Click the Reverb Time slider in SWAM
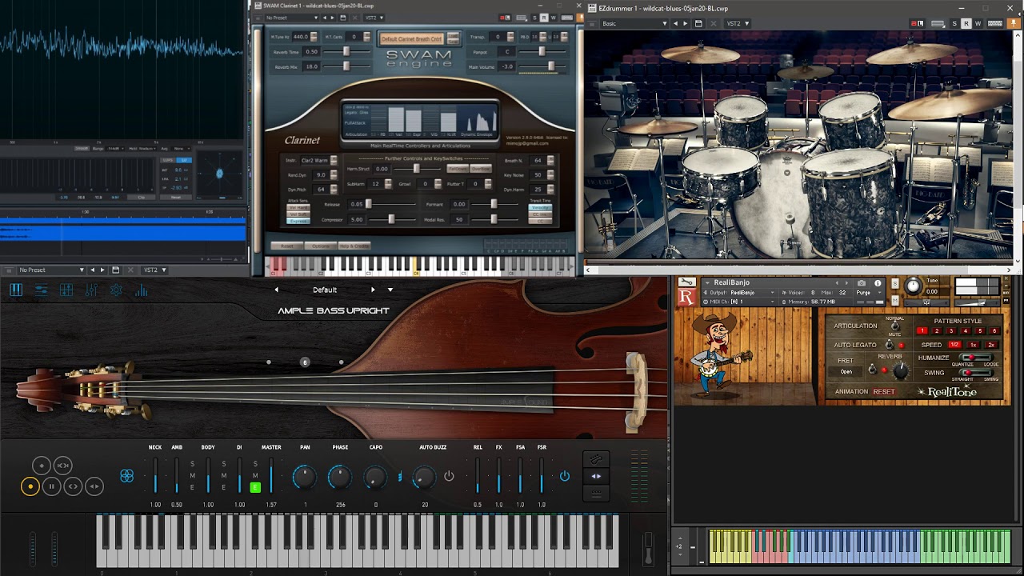The height and width of the screenshot is (576, 1024). [346, 52]
